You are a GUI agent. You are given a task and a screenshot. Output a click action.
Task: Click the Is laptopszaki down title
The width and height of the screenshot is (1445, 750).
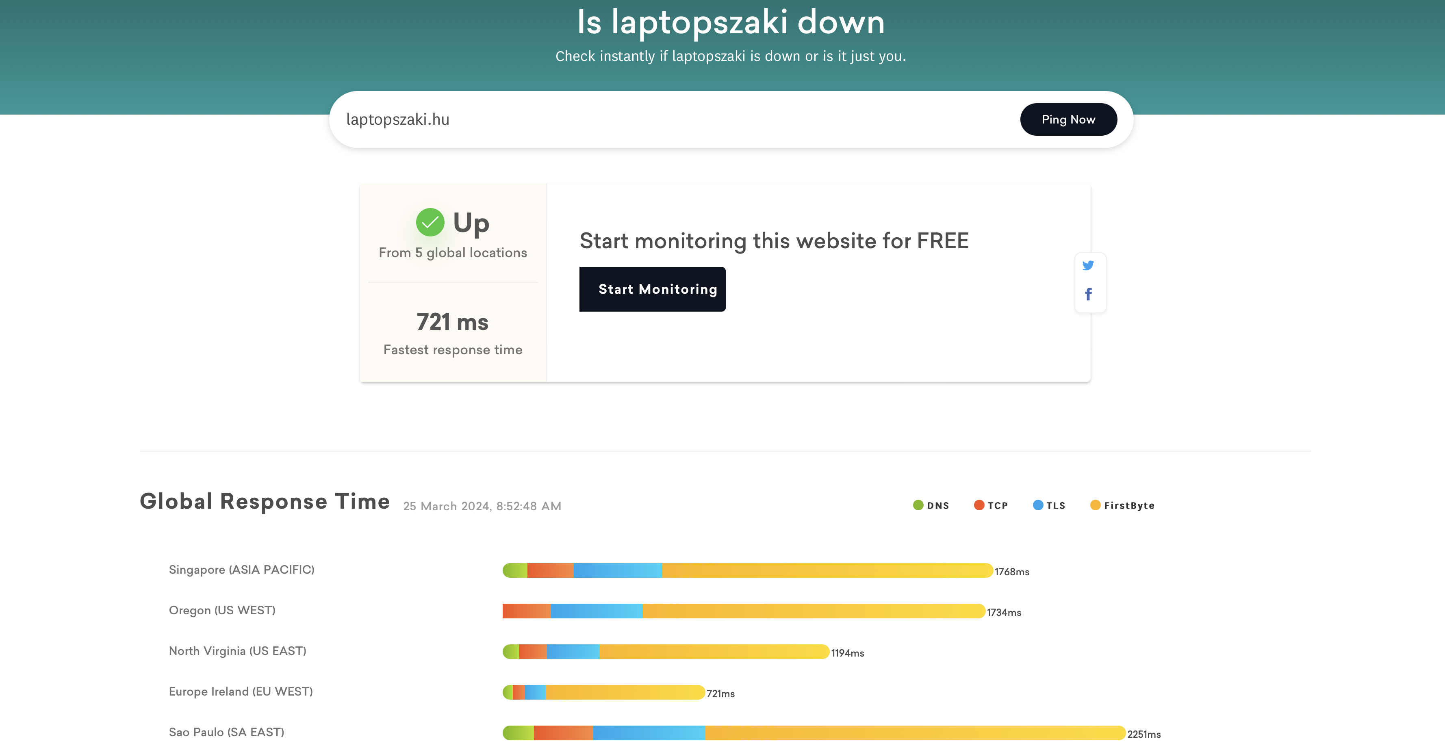[730, 22]
